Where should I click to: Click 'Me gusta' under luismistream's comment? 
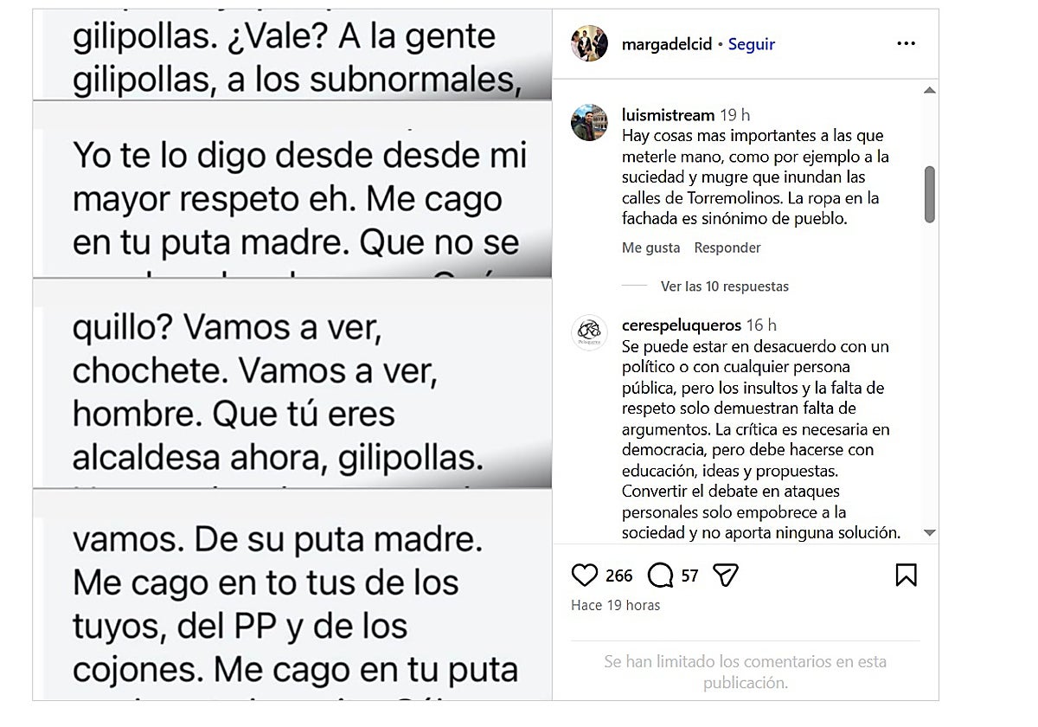click(650, 248)
